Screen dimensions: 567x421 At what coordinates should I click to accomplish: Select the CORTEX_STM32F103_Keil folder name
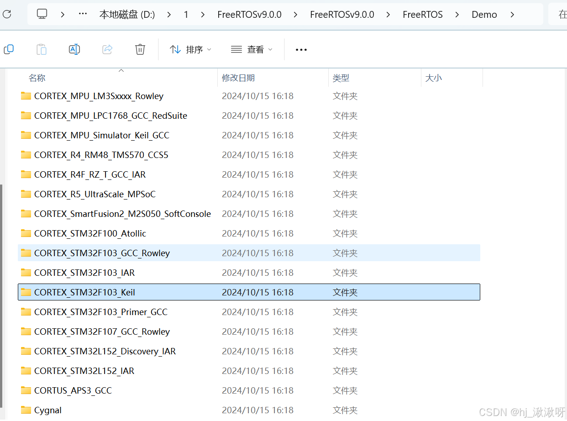tap(84, 292)
